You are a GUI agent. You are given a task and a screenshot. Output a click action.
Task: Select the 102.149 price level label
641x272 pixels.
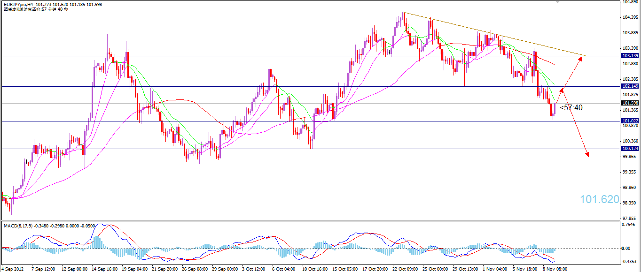click(629, 86)
